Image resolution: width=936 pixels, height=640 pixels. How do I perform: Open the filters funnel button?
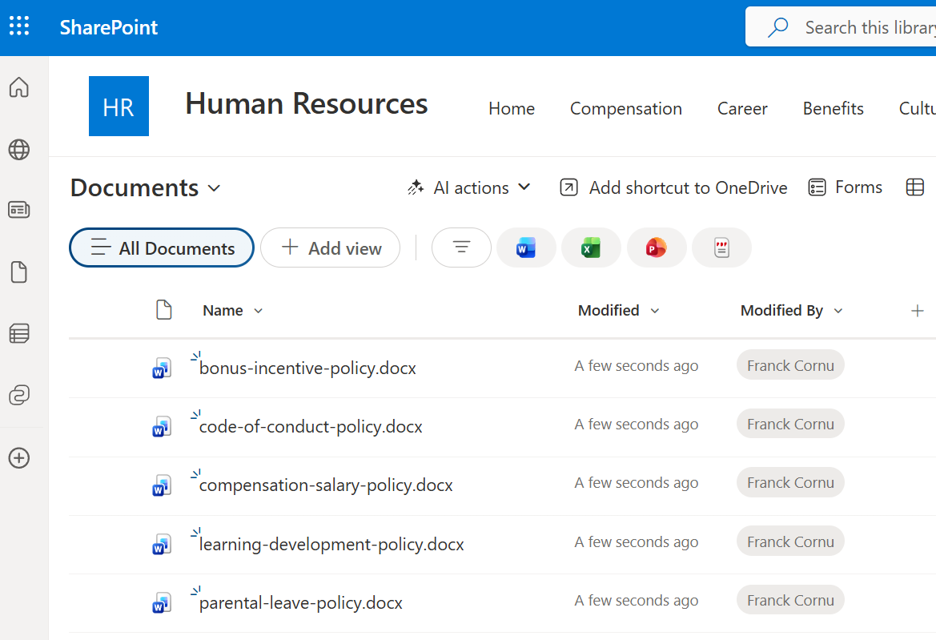pyautogui.click(x=461, y=248)
